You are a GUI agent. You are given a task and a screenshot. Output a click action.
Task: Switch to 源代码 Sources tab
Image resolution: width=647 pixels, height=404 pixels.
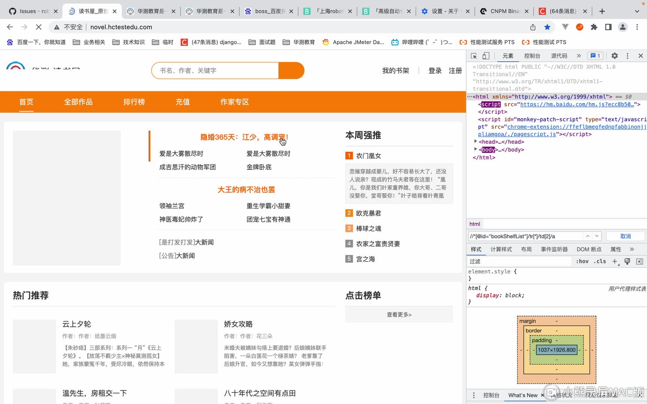click(x=559, y=56)
